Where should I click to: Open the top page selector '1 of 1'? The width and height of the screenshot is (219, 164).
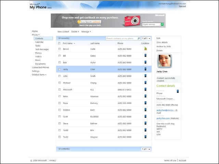(146, 38)
